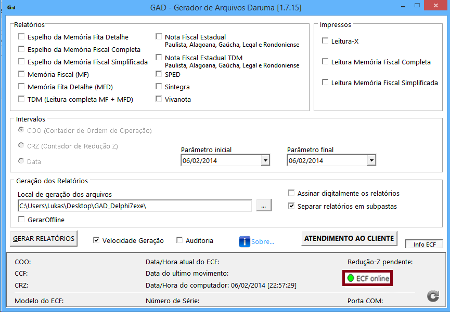Select COO interval radio button
450x312 pixels.
coord(21,130)
